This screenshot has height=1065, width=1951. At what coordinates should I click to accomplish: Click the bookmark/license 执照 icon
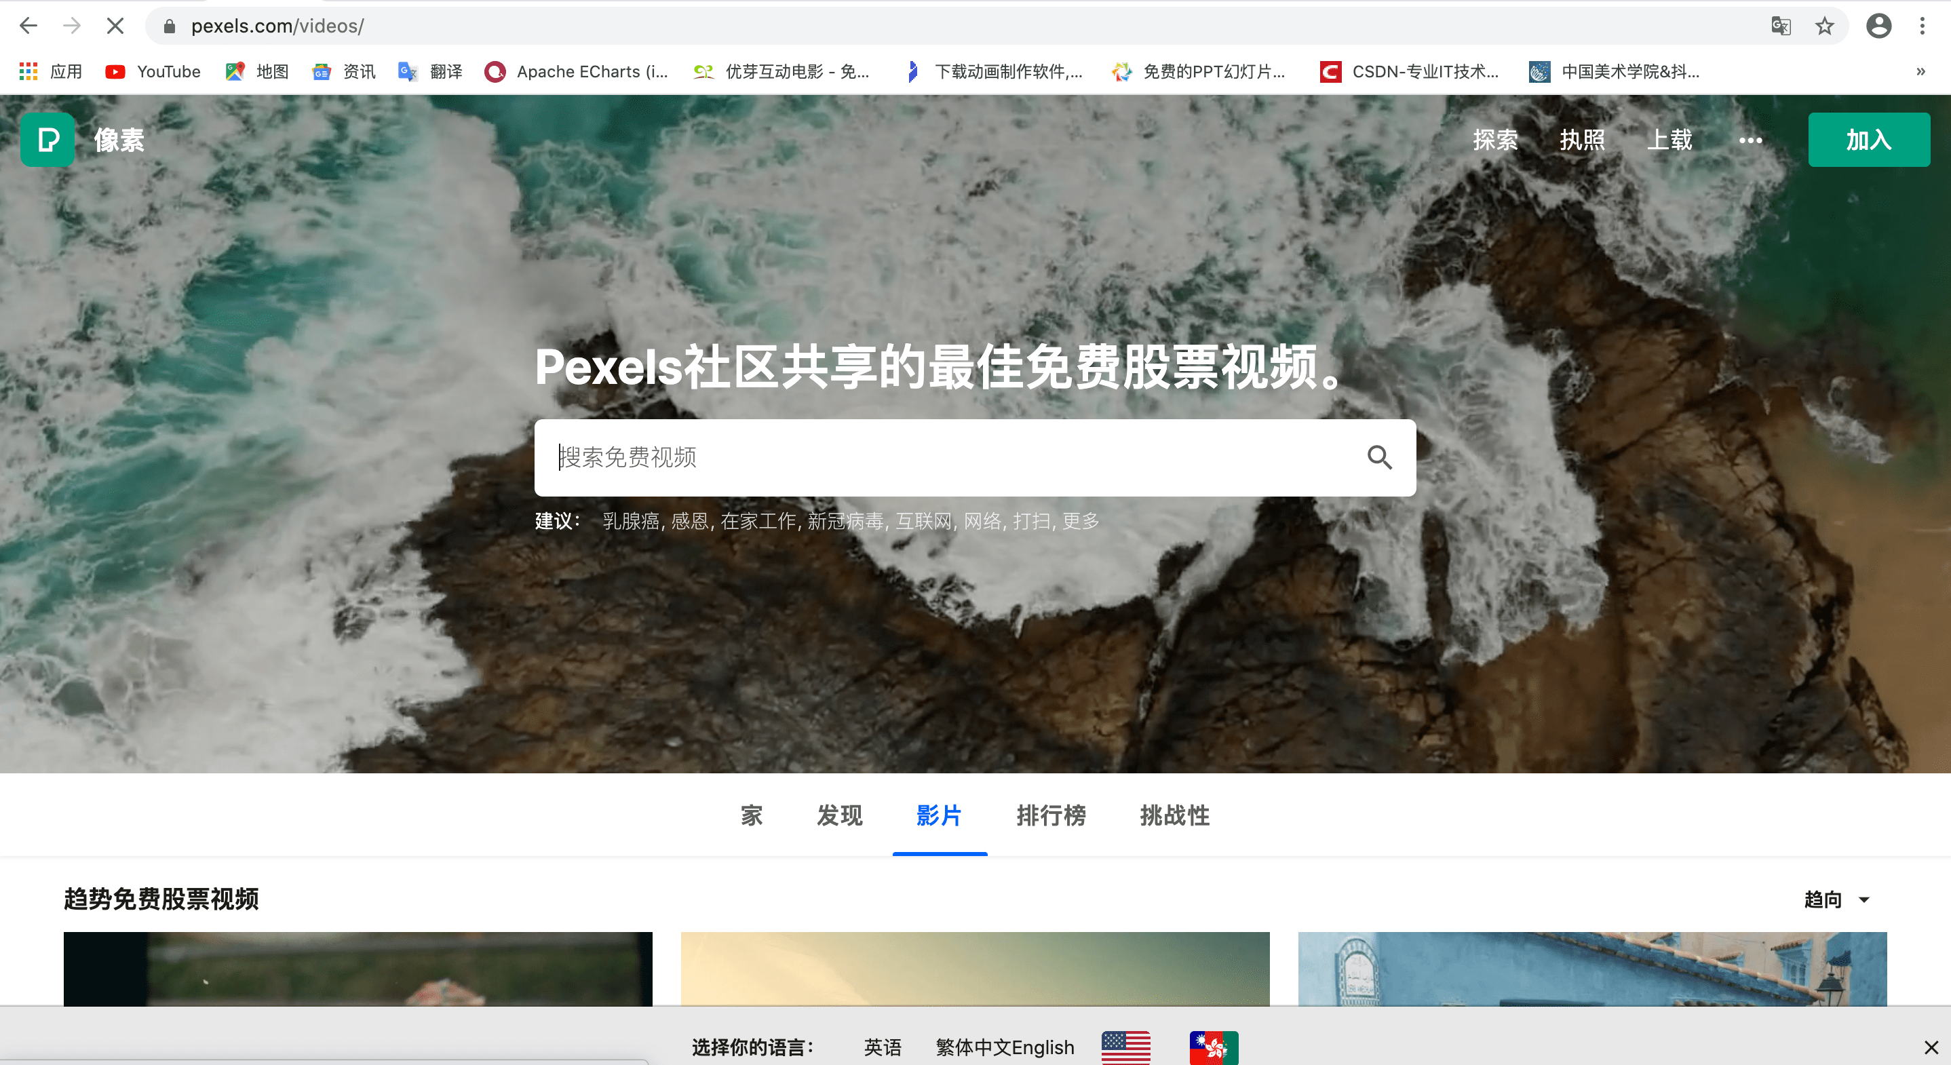(x=1583, y=140)
